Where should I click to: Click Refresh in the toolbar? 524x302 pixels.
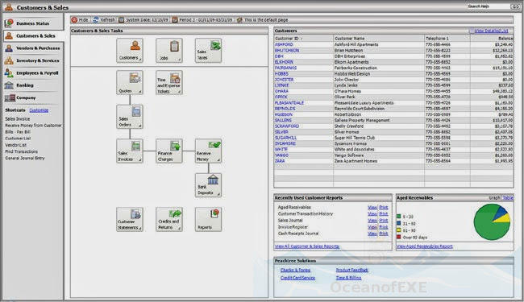tap(104, 20)
